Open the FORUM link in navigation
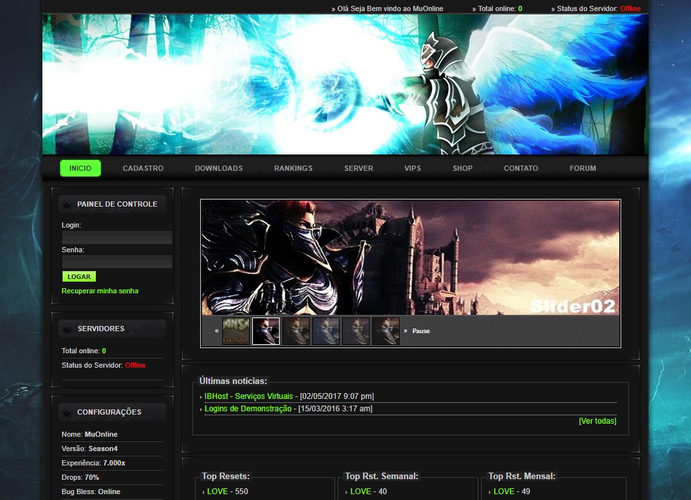691x500 pixels. 583,168
